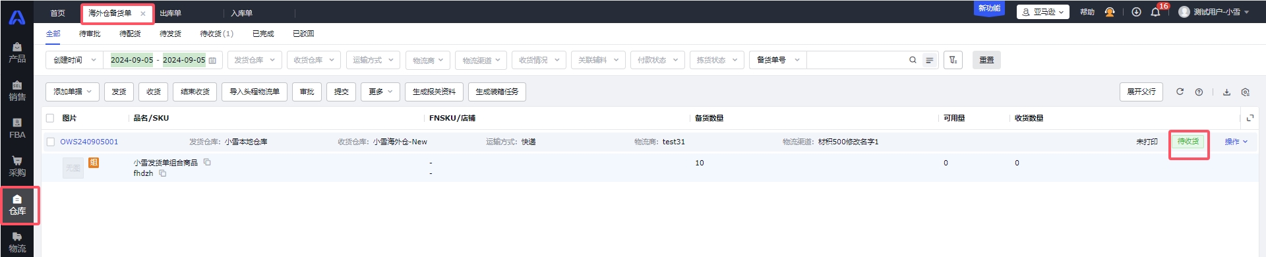Image resolution: width=1266 pixels, height=257 pixels.
Task: Open the 采购 purchasing sidebar icon
Action: coord(17,167)
